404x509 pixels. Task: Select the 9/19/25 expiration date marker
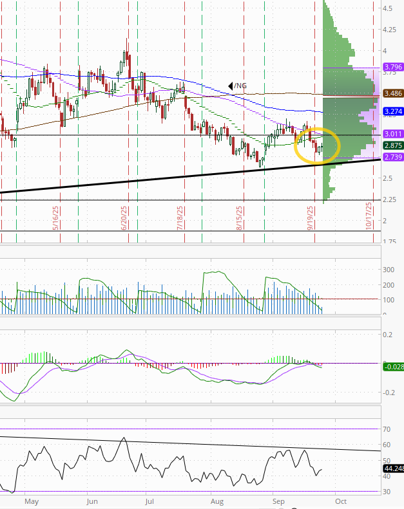[311, 218]
